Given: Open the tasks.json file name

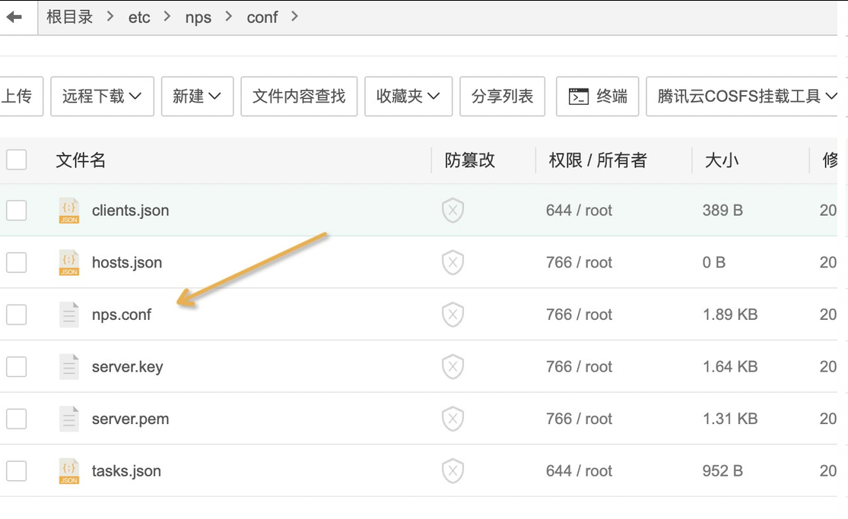Looking at the screenshot, I should (126, 471).
